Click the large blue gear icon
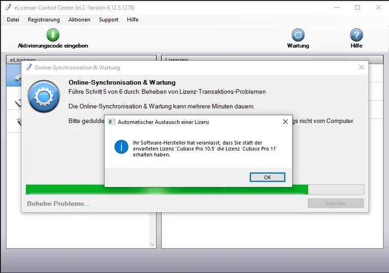 [44, 96]
